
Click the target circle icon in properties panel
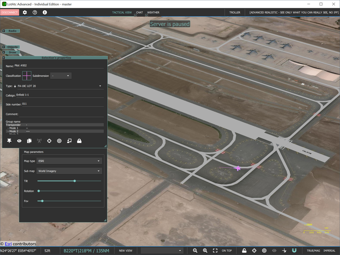click(59, 141)
